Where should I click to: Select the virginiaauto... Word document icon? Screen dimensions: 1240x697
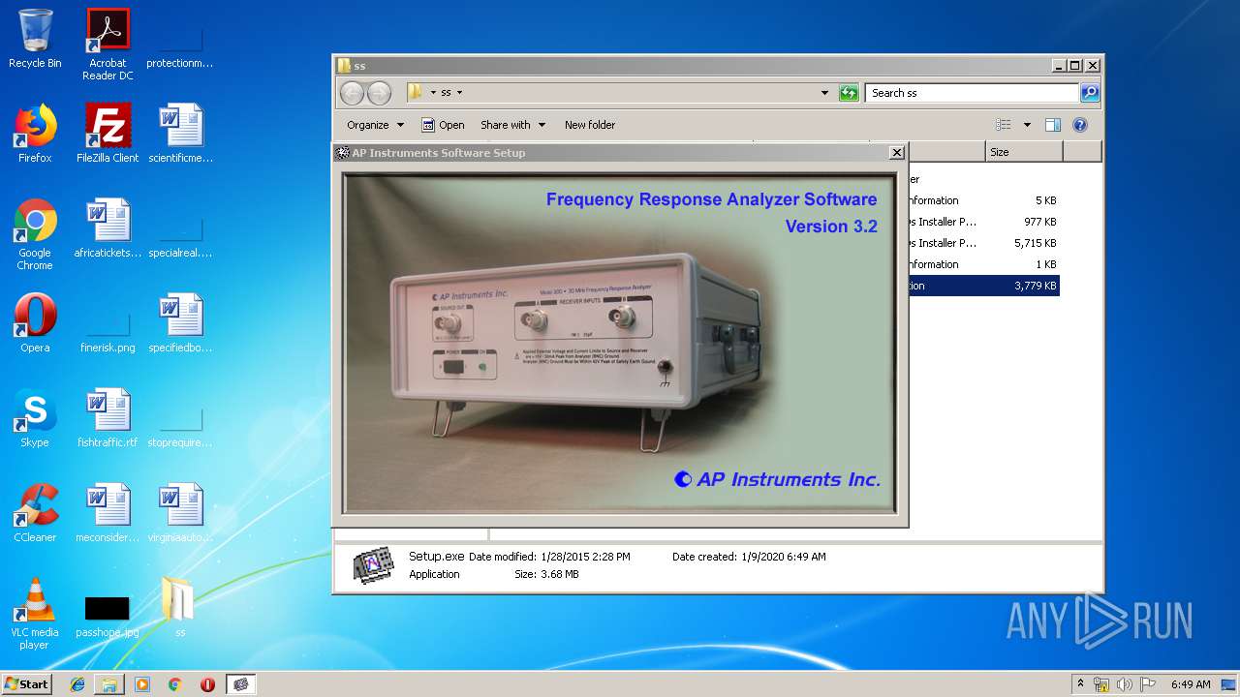(x=180, y=513)
